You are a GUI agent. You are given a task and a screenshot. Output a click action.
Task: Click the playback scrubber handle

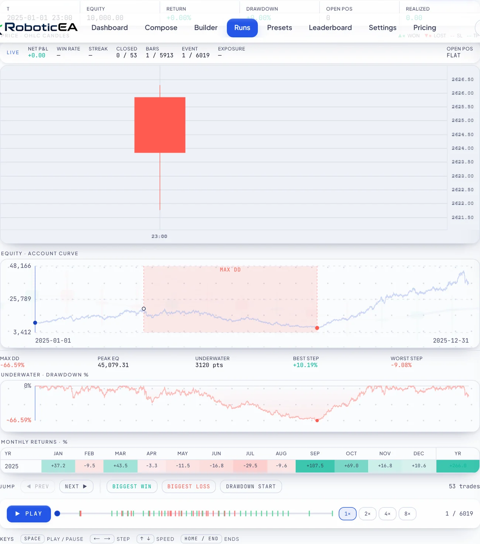coord(57,513)
